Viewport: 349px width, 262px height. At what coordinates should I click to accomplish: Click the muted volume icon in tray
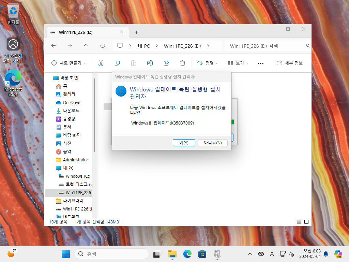point(291,254)
